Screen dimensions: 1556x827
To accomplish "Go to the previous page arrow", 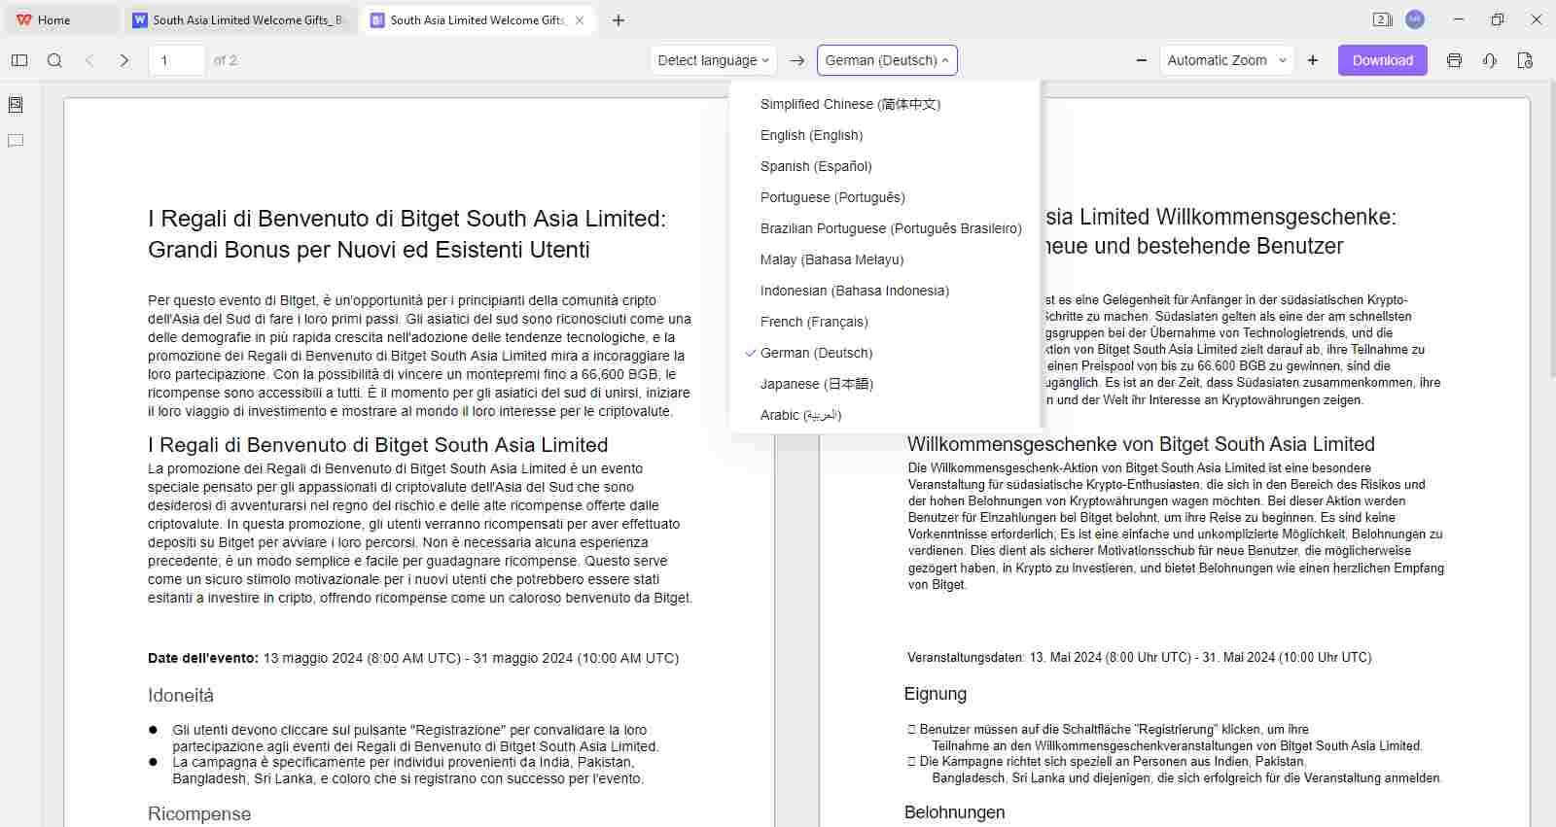I will [x=89, y=60].
